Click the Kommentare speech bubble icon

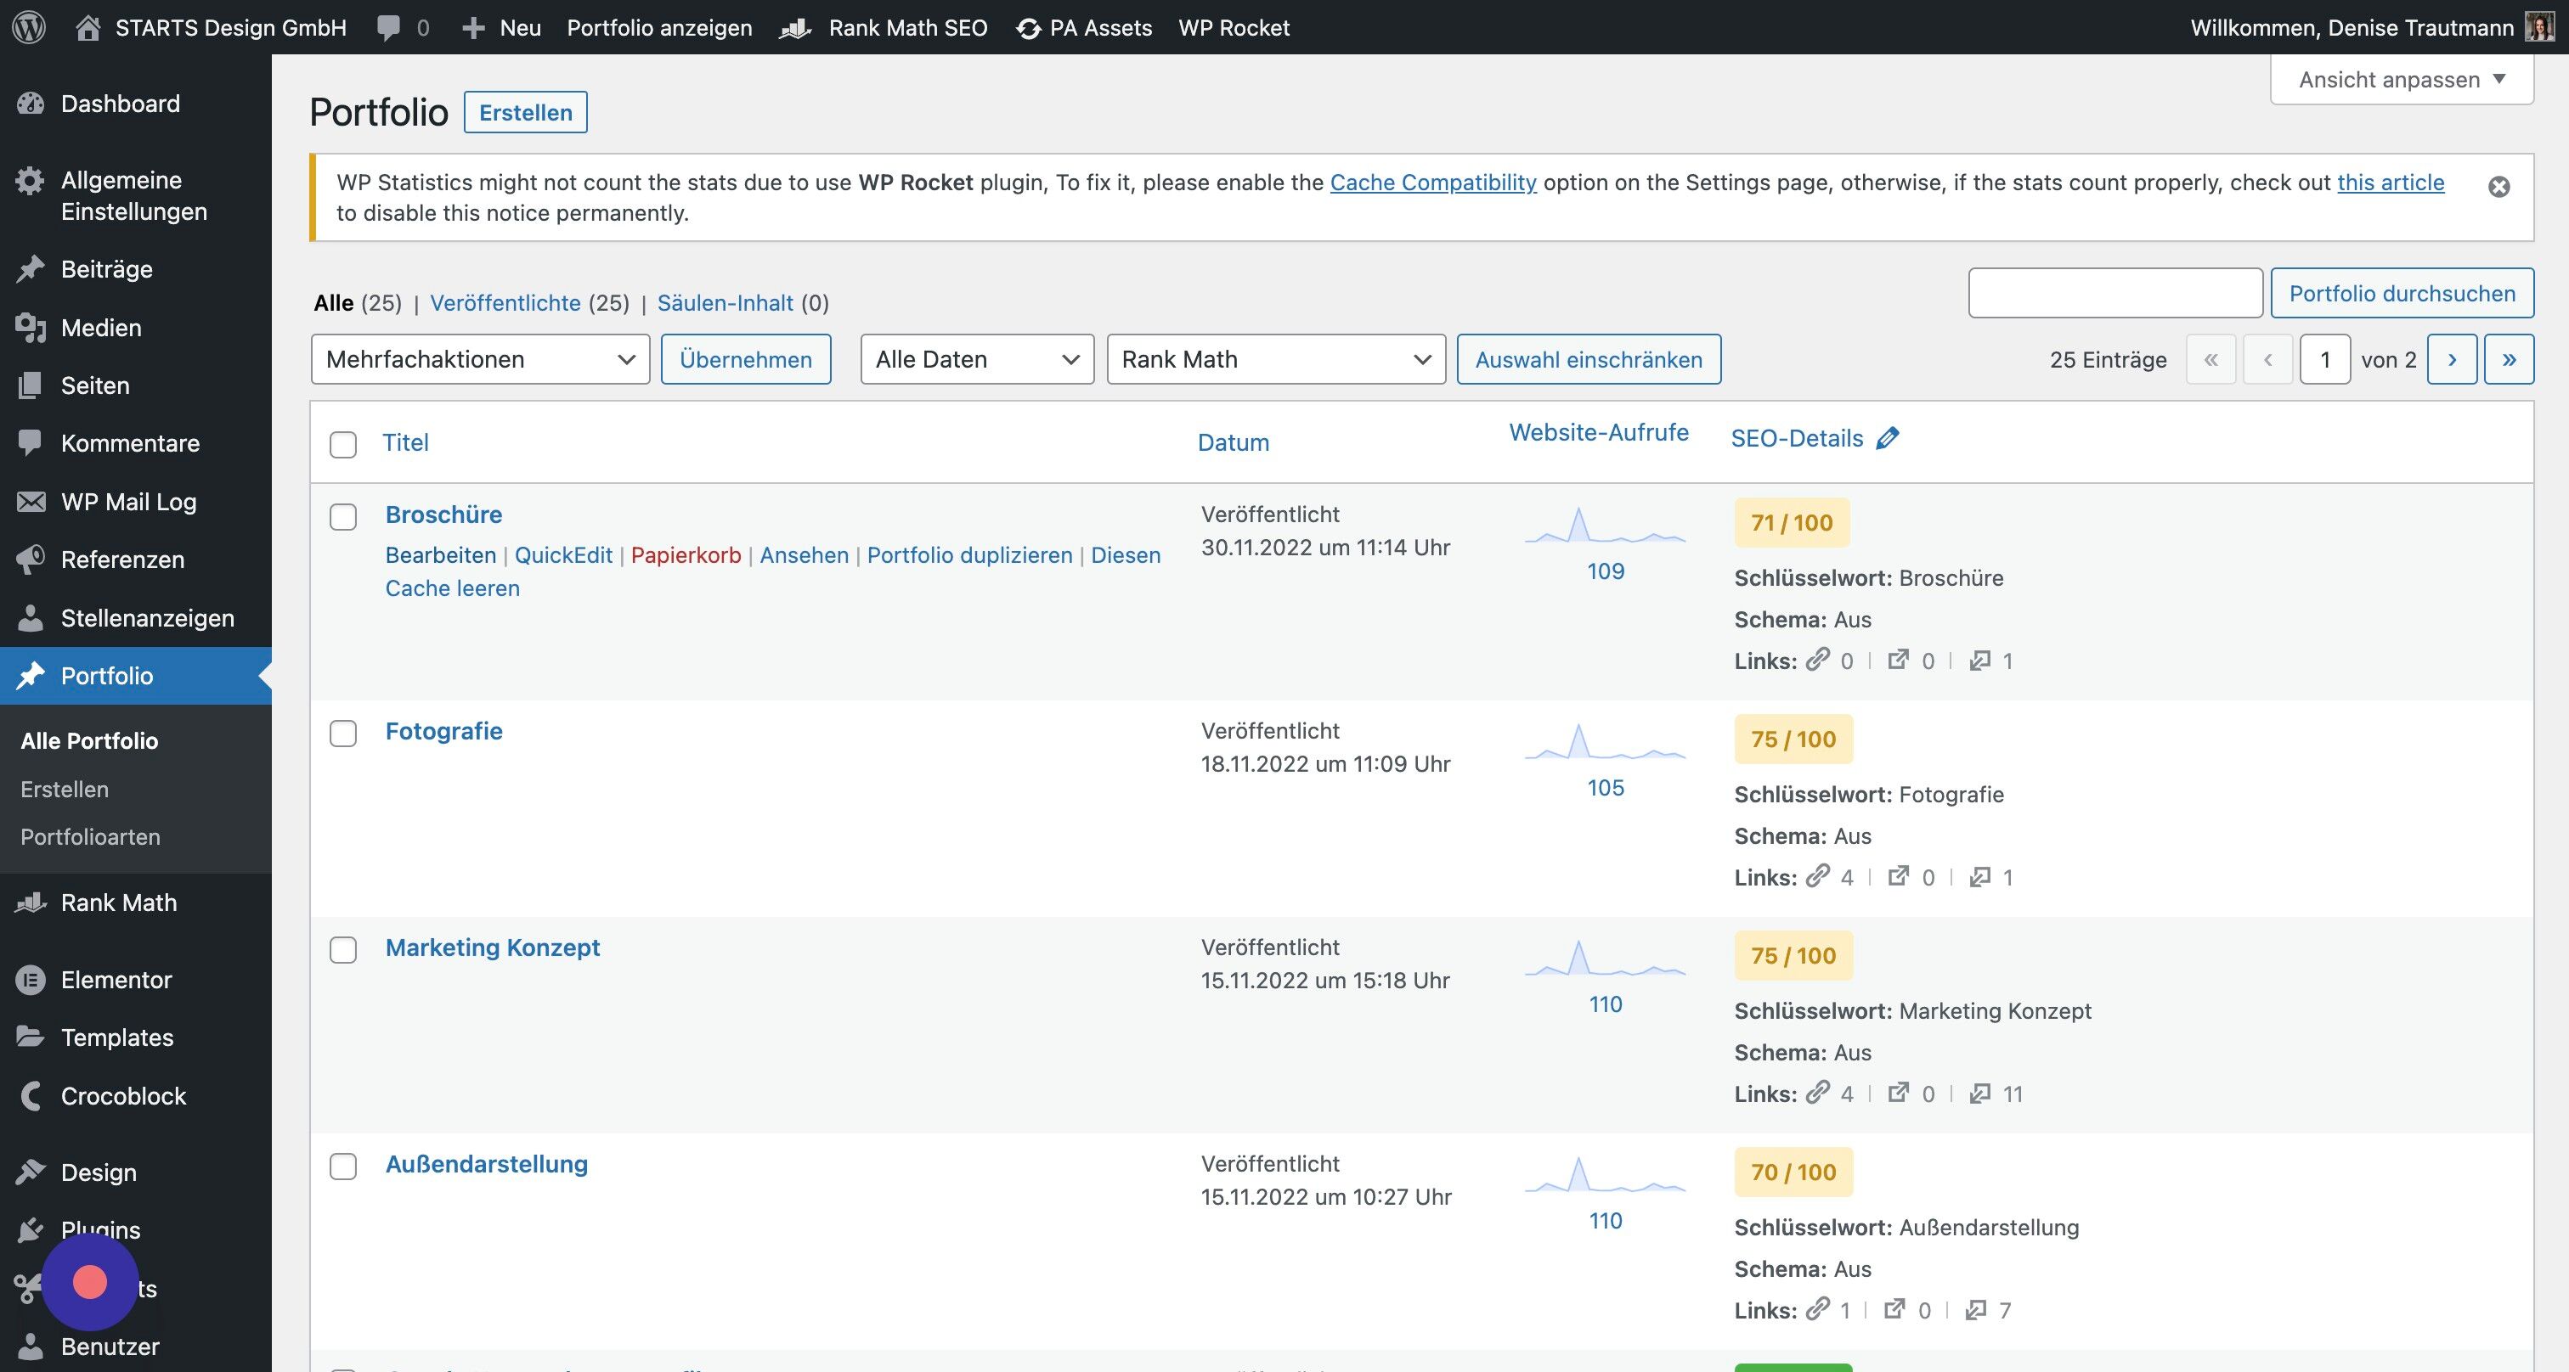(31, 443)
